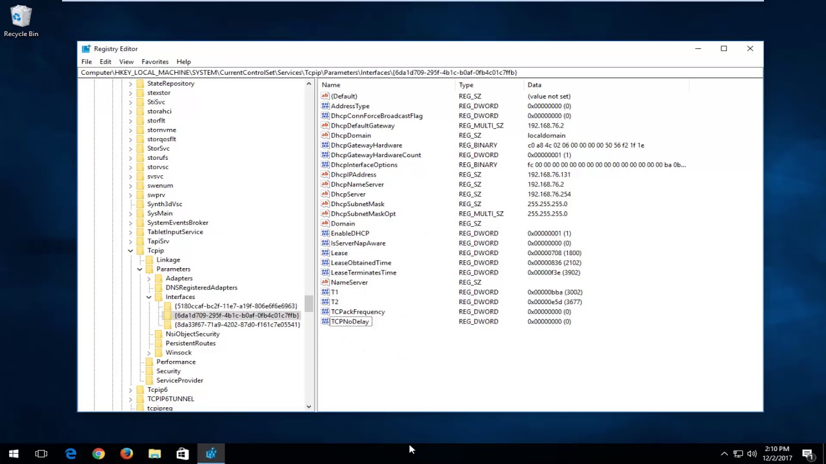Click the registry path address bar
The image size is (826, 464).
[x=420, y=73]
